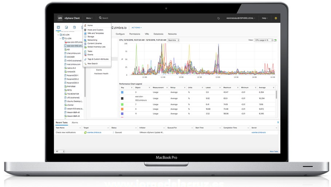Click the Storage menu icon
331x187 pixels.
[85, 37]
